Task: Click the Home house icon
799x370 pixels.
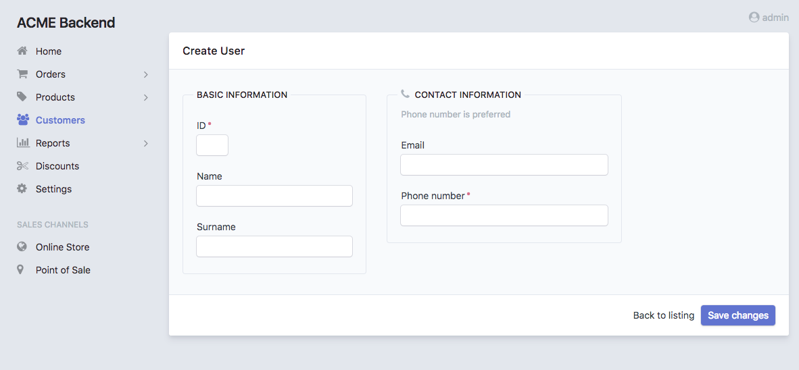Action: point(22,51)
